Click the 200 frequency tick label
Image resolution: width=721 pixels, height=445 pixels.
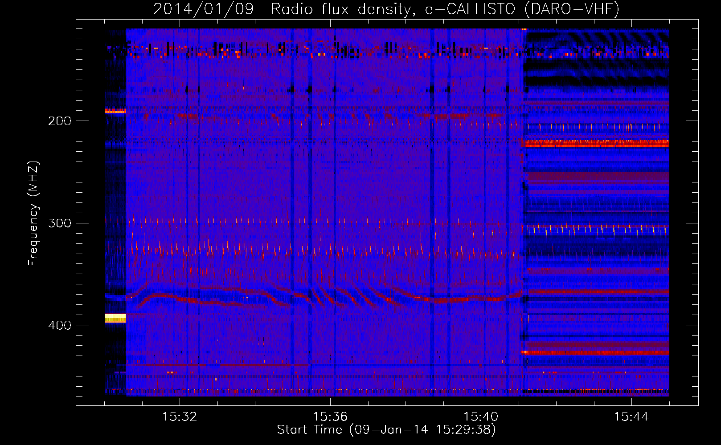point(60,121)
